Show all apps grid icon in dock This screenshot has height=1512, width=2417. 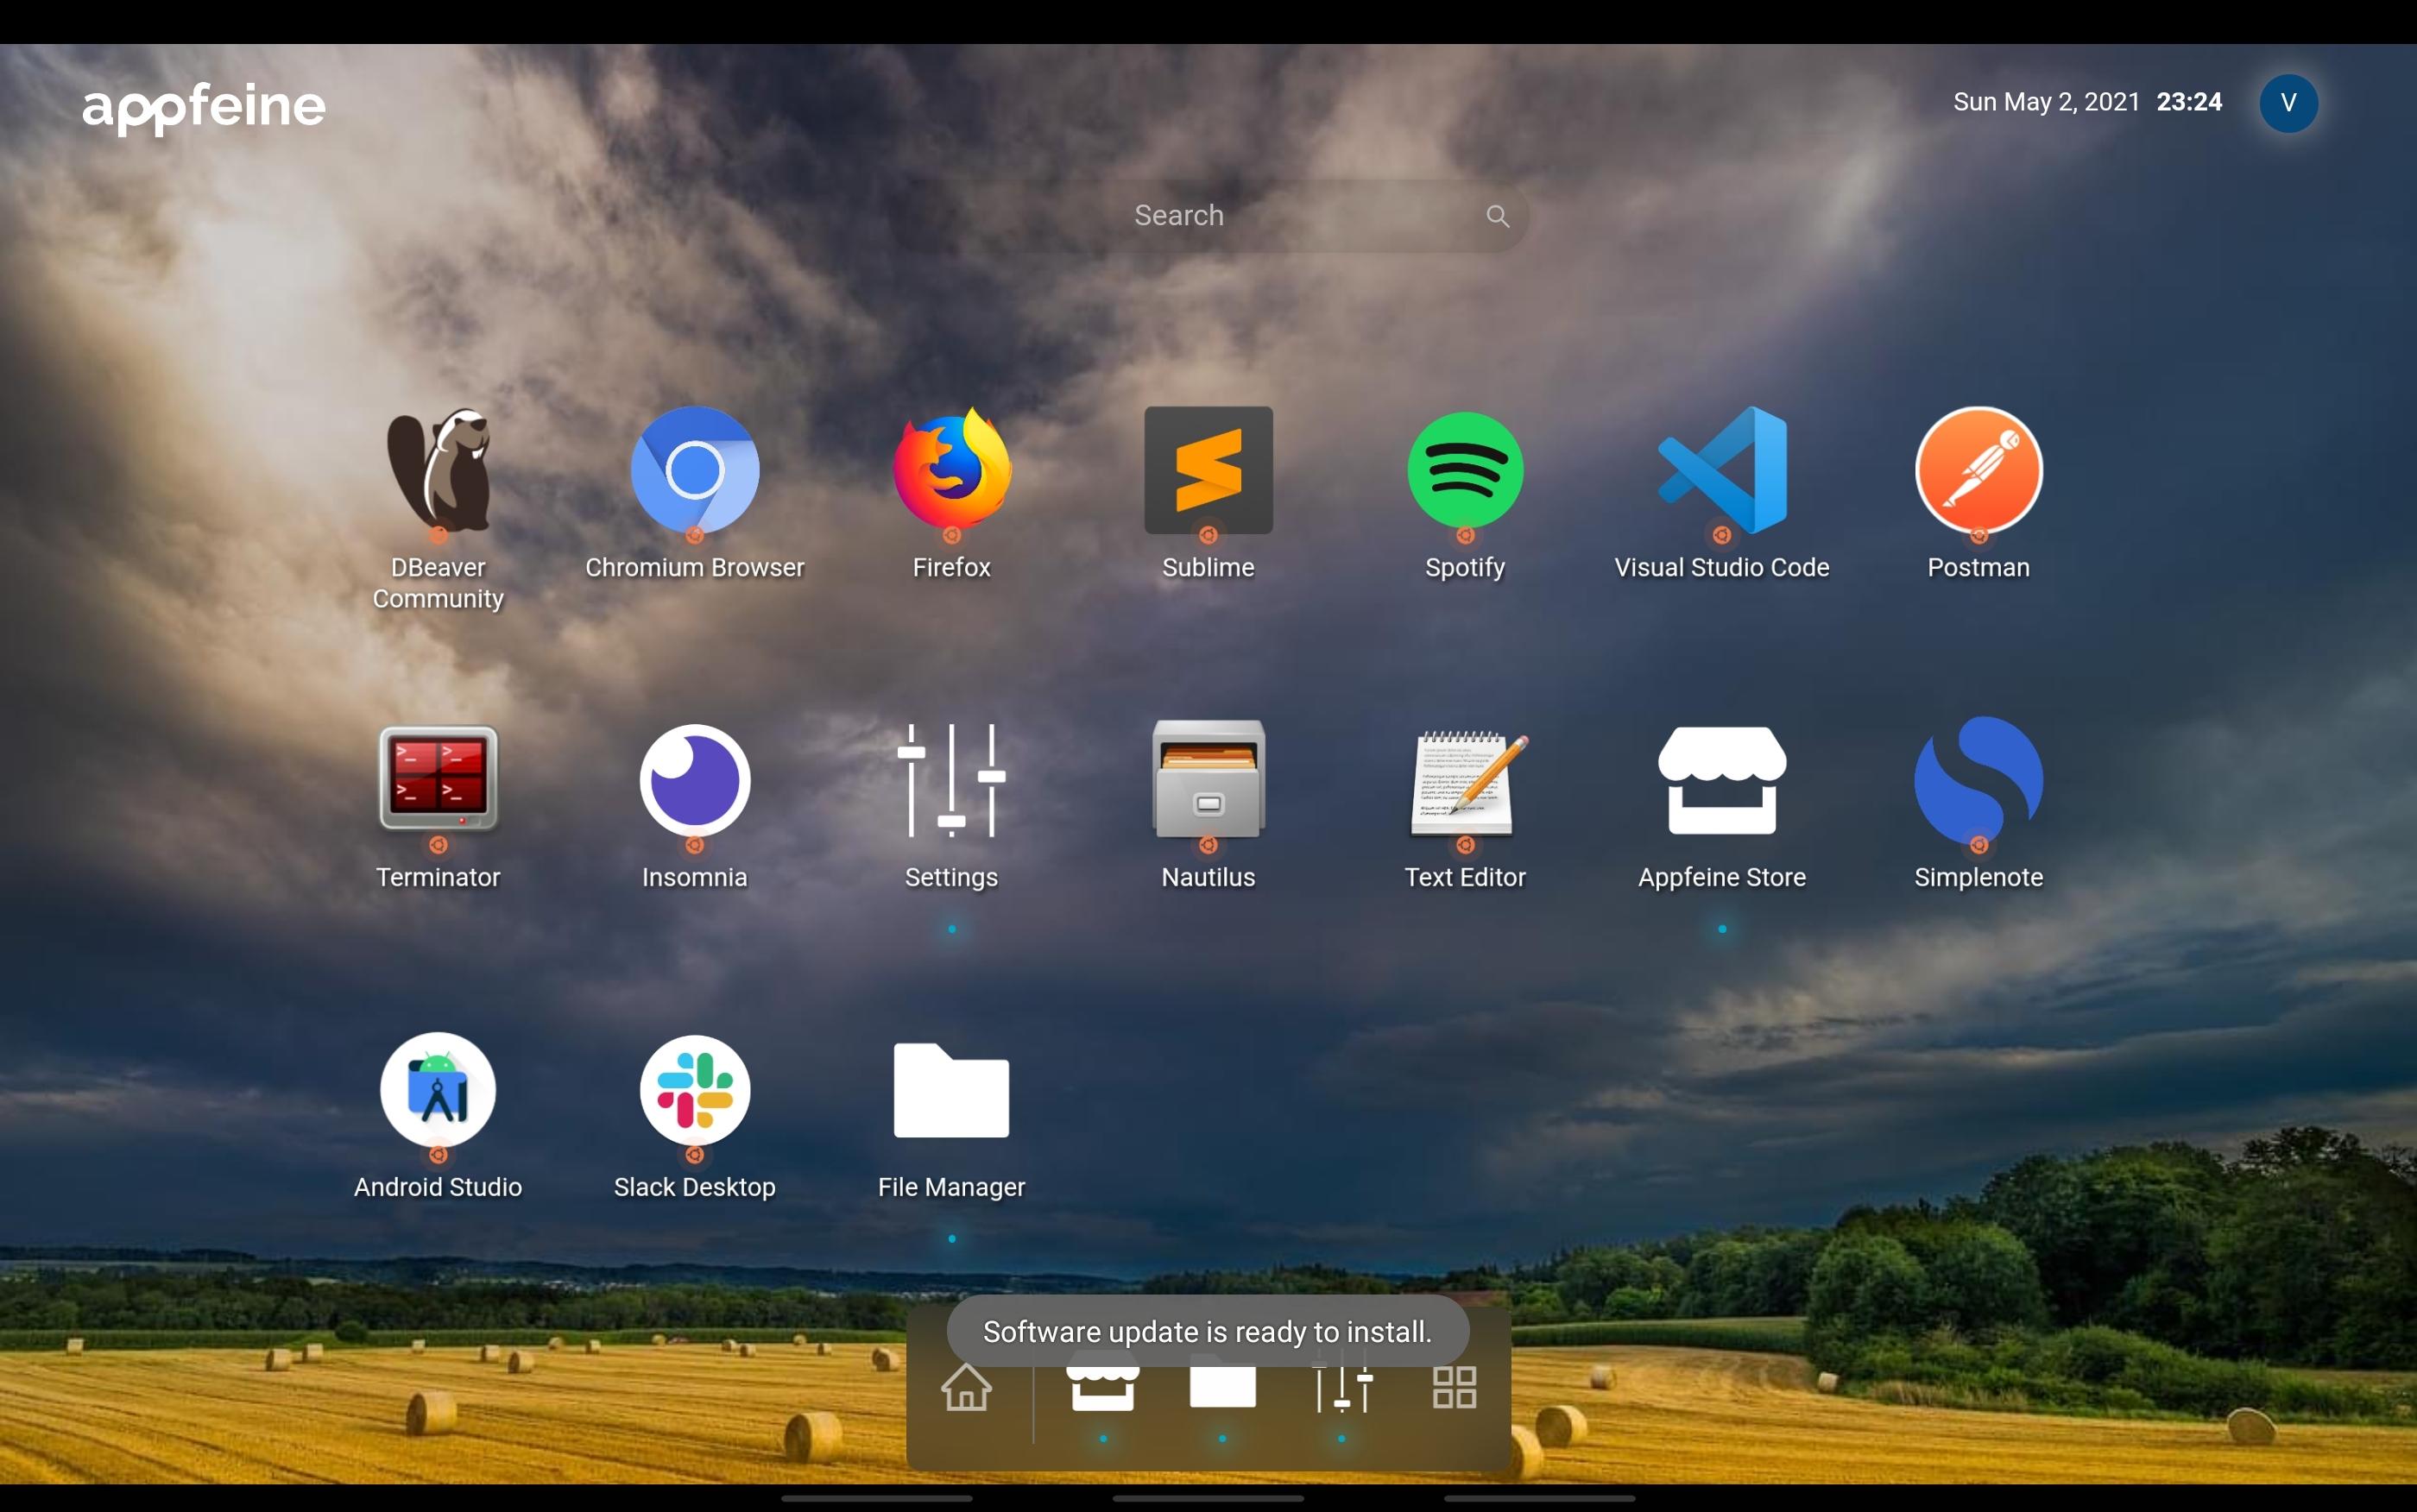click(x=1454, y=1388)
